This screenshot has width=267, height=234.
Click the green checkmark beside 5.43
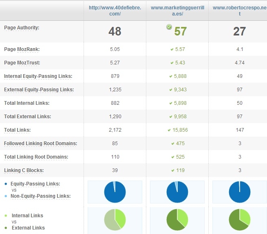[x=172, y=63]
